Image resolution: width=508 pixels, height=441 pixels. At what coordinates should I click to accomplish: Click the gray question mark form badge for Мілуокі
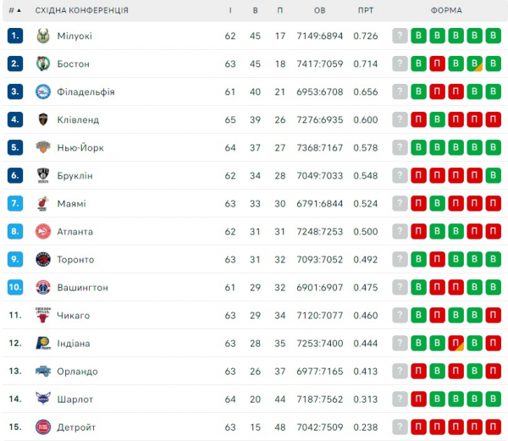click(x=400, y=36)
